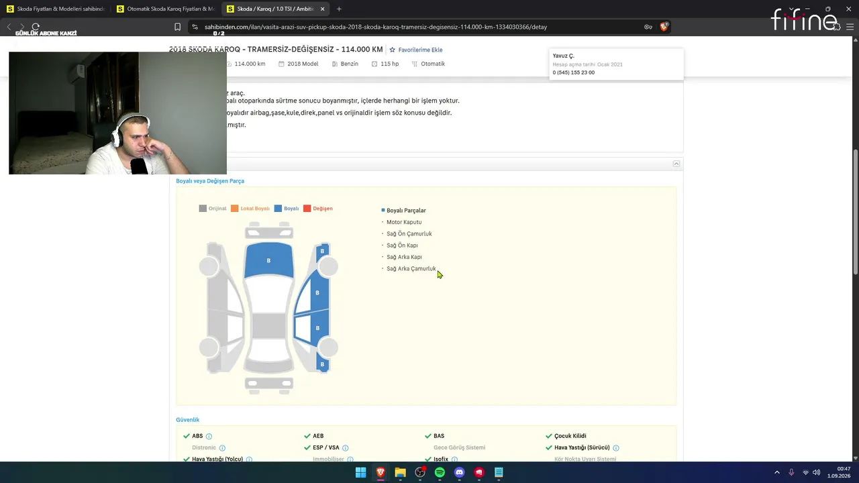Click Sağ Arka Kapı list entry

[404, 257]
